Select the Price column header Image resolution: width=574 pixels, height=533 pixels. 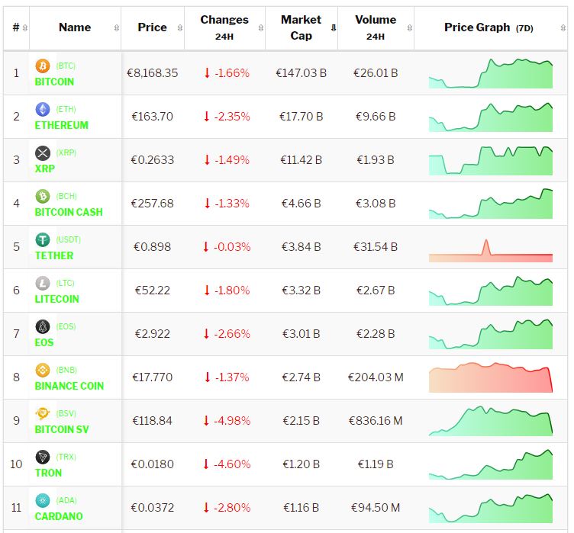[x=152, y=27]
